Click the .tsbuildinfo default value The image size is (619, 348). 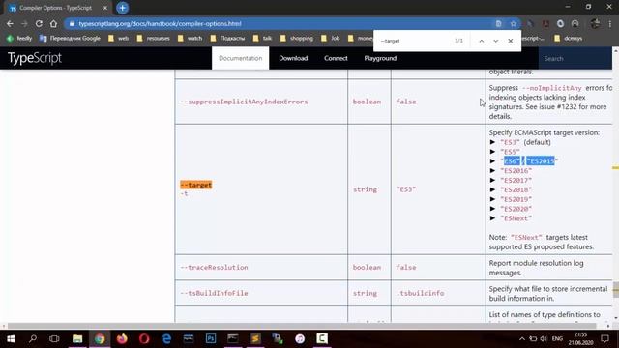tap(421, 294)
